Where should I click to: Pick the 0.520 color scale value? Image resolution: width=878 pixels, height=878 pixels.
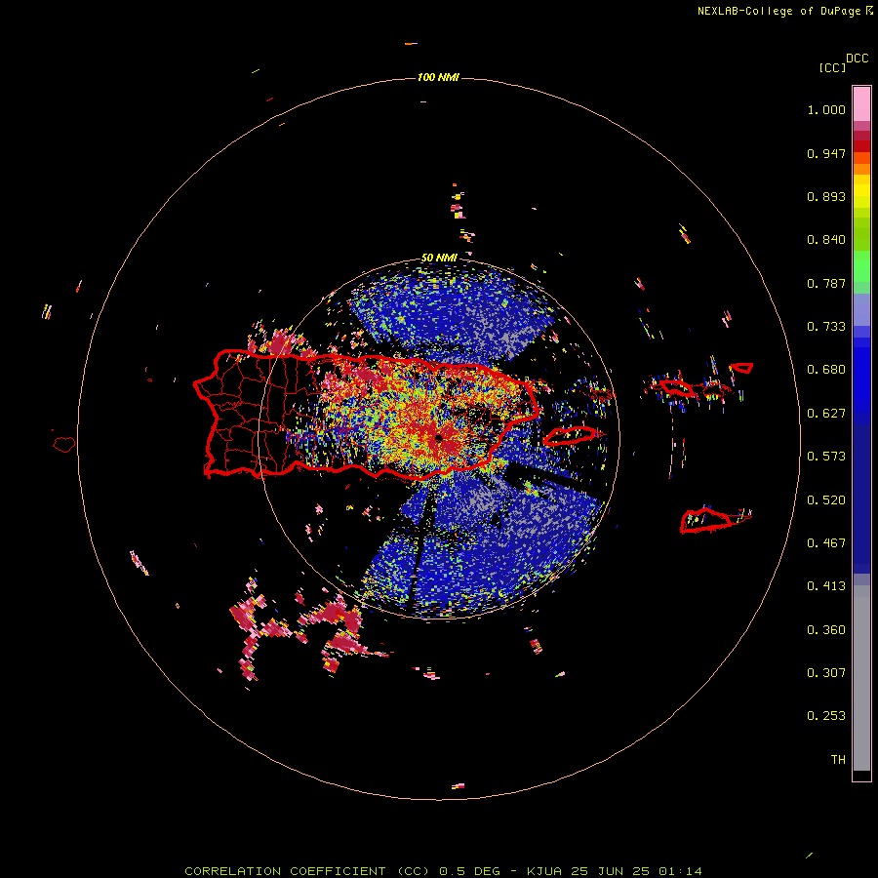826,500
